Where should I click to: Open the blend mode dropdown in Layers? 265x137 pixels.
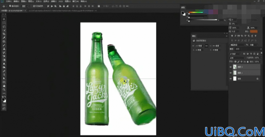coord(237,58)
